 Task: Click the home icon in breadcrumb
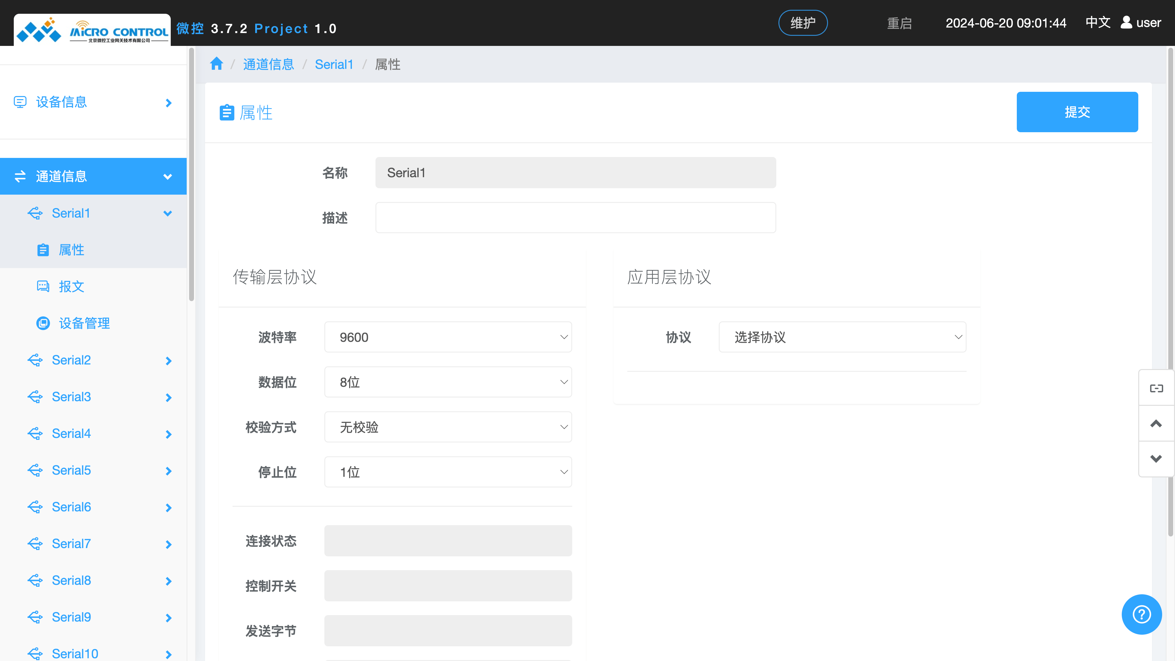[x=216, y=64]
